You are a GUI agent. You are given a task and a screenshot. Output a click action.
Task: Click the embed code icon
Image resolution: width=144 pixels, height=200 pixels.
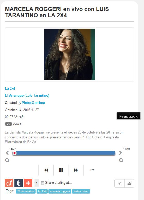[120, 184]
